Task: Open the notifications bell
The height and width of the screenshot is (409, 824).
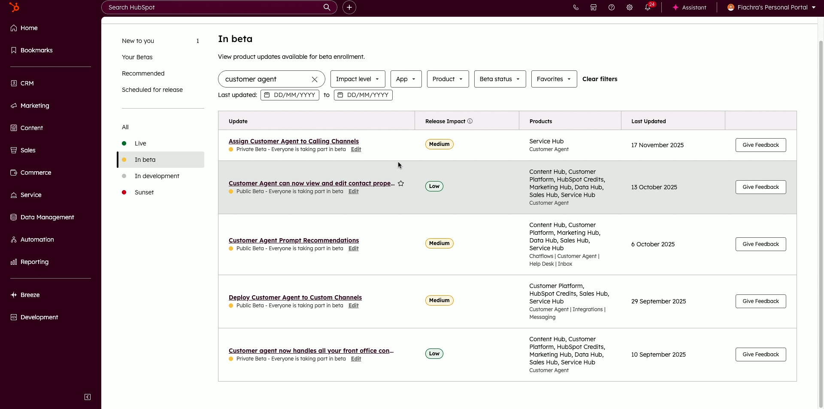Action: [648, 7]
